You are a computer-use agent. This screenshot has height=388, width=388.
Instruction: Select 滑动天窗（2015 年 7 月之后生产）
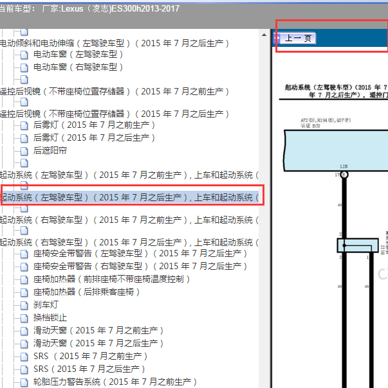tap(98, 344)
